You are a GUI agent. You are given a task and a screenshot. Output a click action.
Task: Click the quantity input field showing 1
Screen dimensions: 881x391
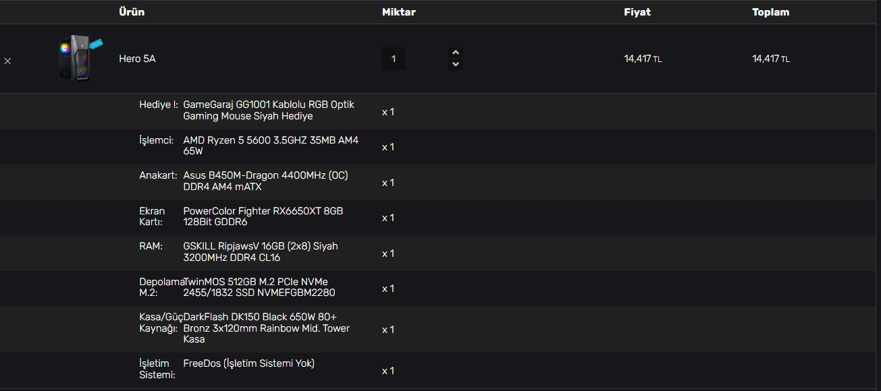(394, 59)
